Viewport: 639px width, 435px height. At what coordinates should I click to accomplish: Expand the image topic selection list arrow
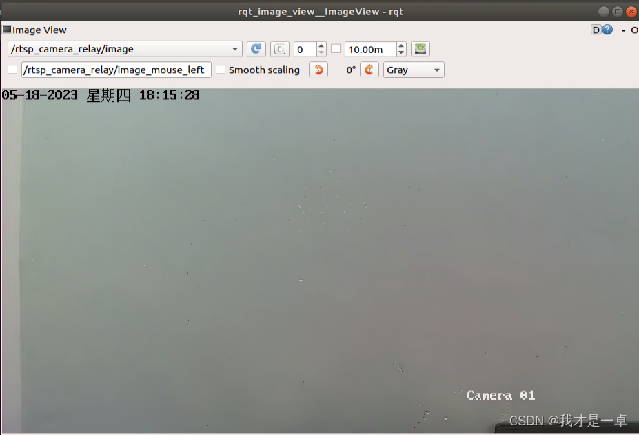pyautogui.click(x=234, y=49)
